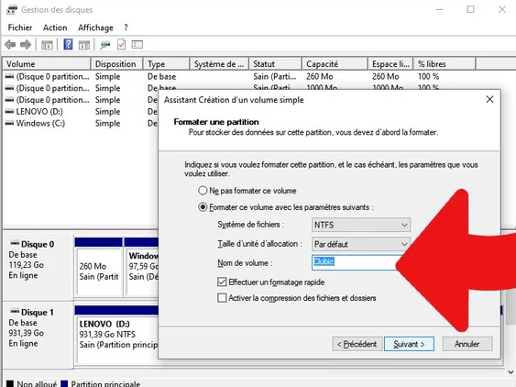Image resolution: width=516 pixels, height=387 pixels.
Task: Open the Fichier menu
Action: coord(20,28)
